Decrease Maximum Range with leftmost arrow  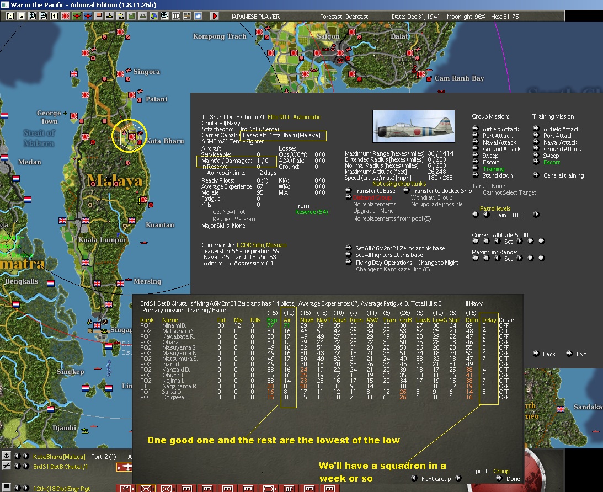click(x=476, y=258)
